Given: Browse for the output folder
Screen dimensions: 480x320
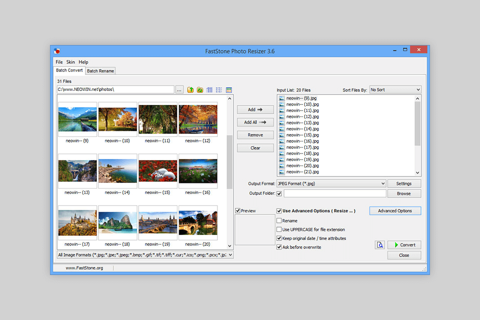Looking at the screenshot, I should point(404,193).
